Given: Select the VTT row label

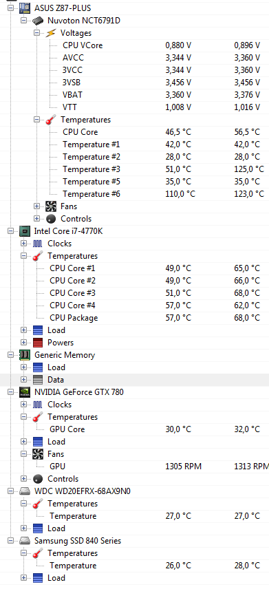Looking at the screenshot, I should (69, 107).
